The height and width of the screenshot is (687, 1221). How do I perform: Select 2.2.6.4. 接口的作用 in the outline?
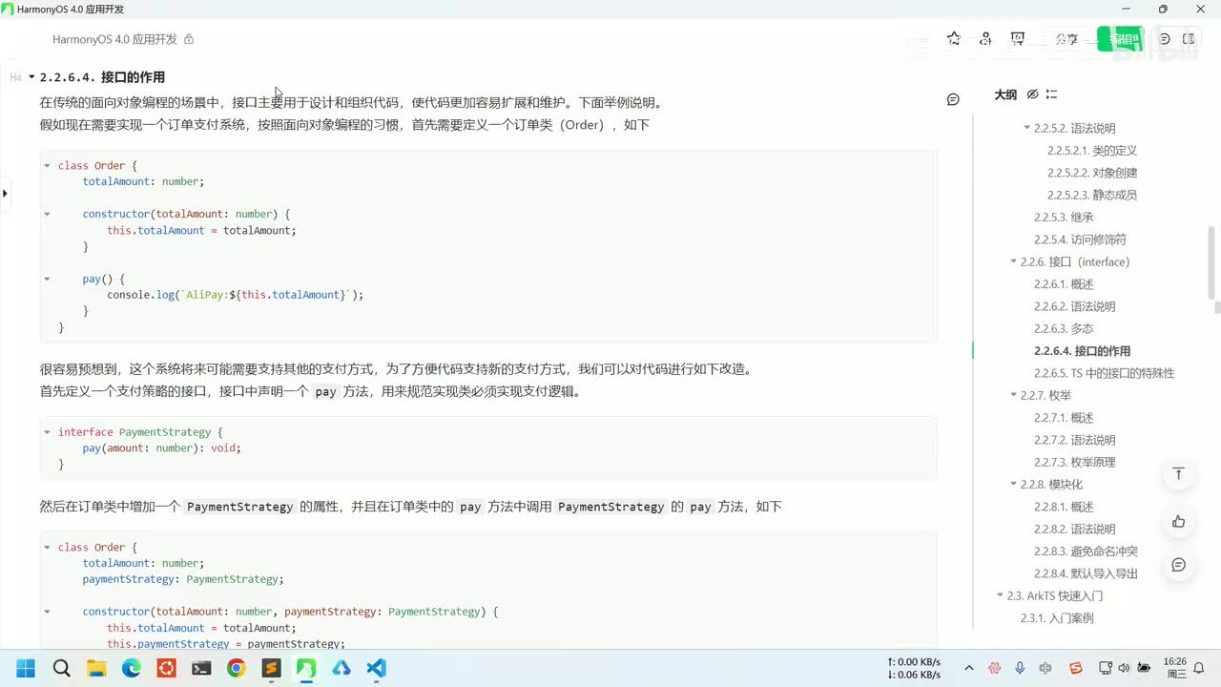tap(1083, 351)
